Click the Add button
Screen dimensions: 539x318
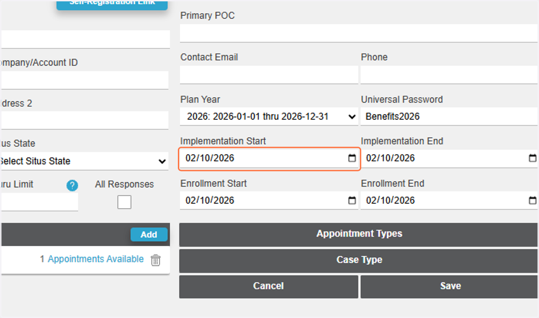149,235
